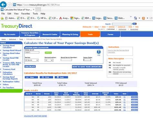This screenshot has height=118, width=153.
Task: Open the Planning & Giving tab
Action: pyautogui.click(x=70, y=34)
